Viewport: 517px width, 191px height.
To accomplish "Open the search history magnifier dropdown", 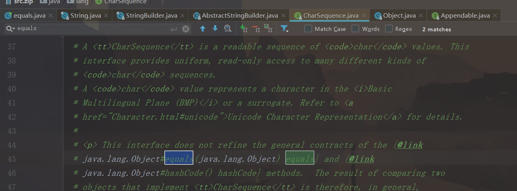I will tap(10, 29).
